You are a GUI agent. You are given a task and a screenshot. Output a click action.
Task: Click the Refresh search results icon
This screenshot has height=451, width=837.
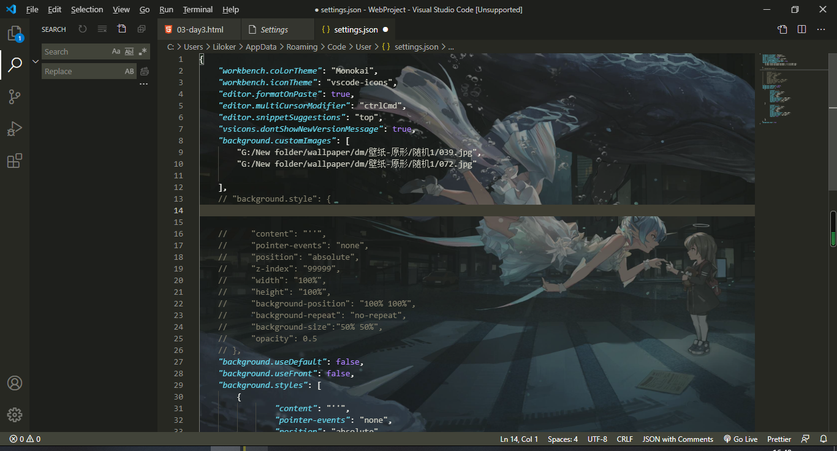83,29
